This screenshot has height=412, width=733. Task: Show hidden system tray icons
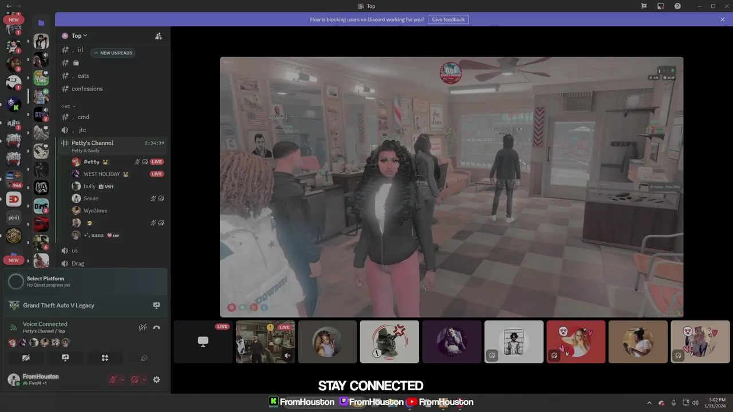649,403
